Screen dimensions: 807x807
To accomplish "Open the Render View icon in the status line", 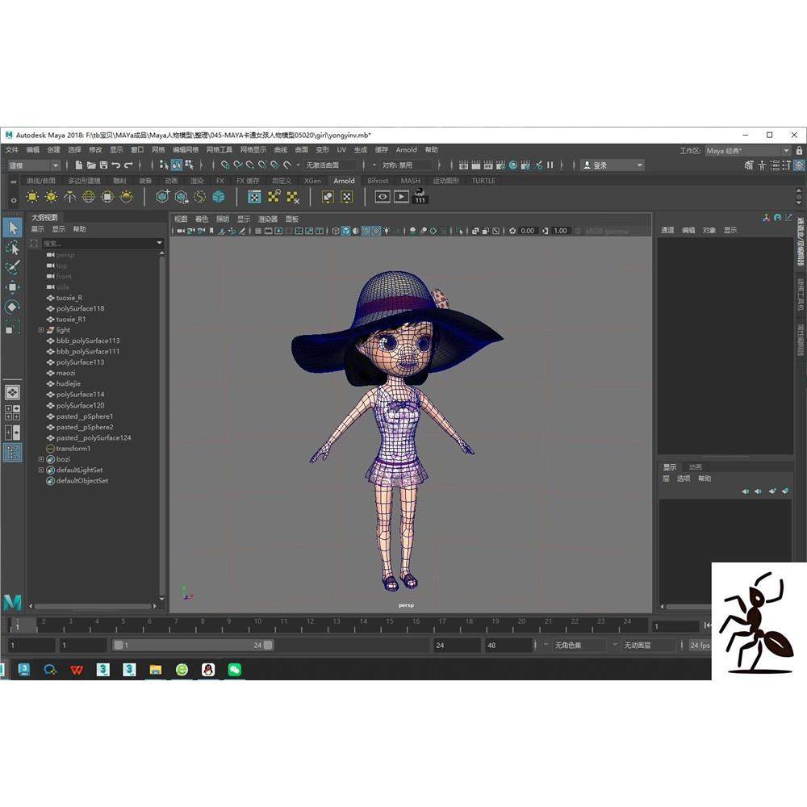I will (463, 165).
